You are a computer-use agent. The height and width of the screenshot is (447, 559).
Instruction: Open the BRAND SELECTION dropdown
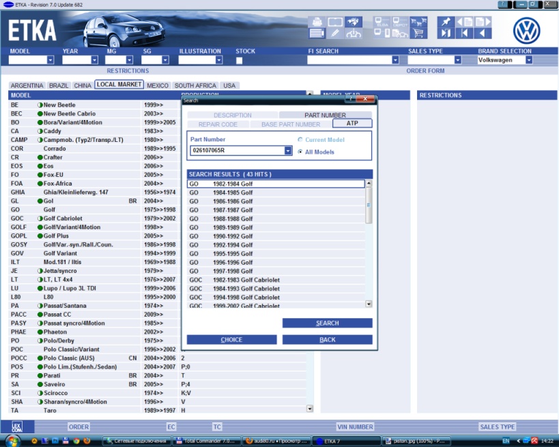[x=529, y=60]
